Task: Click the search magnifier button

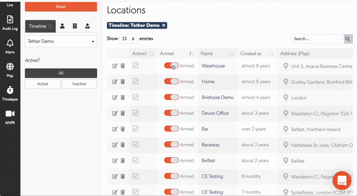Action: coord(348,39)
